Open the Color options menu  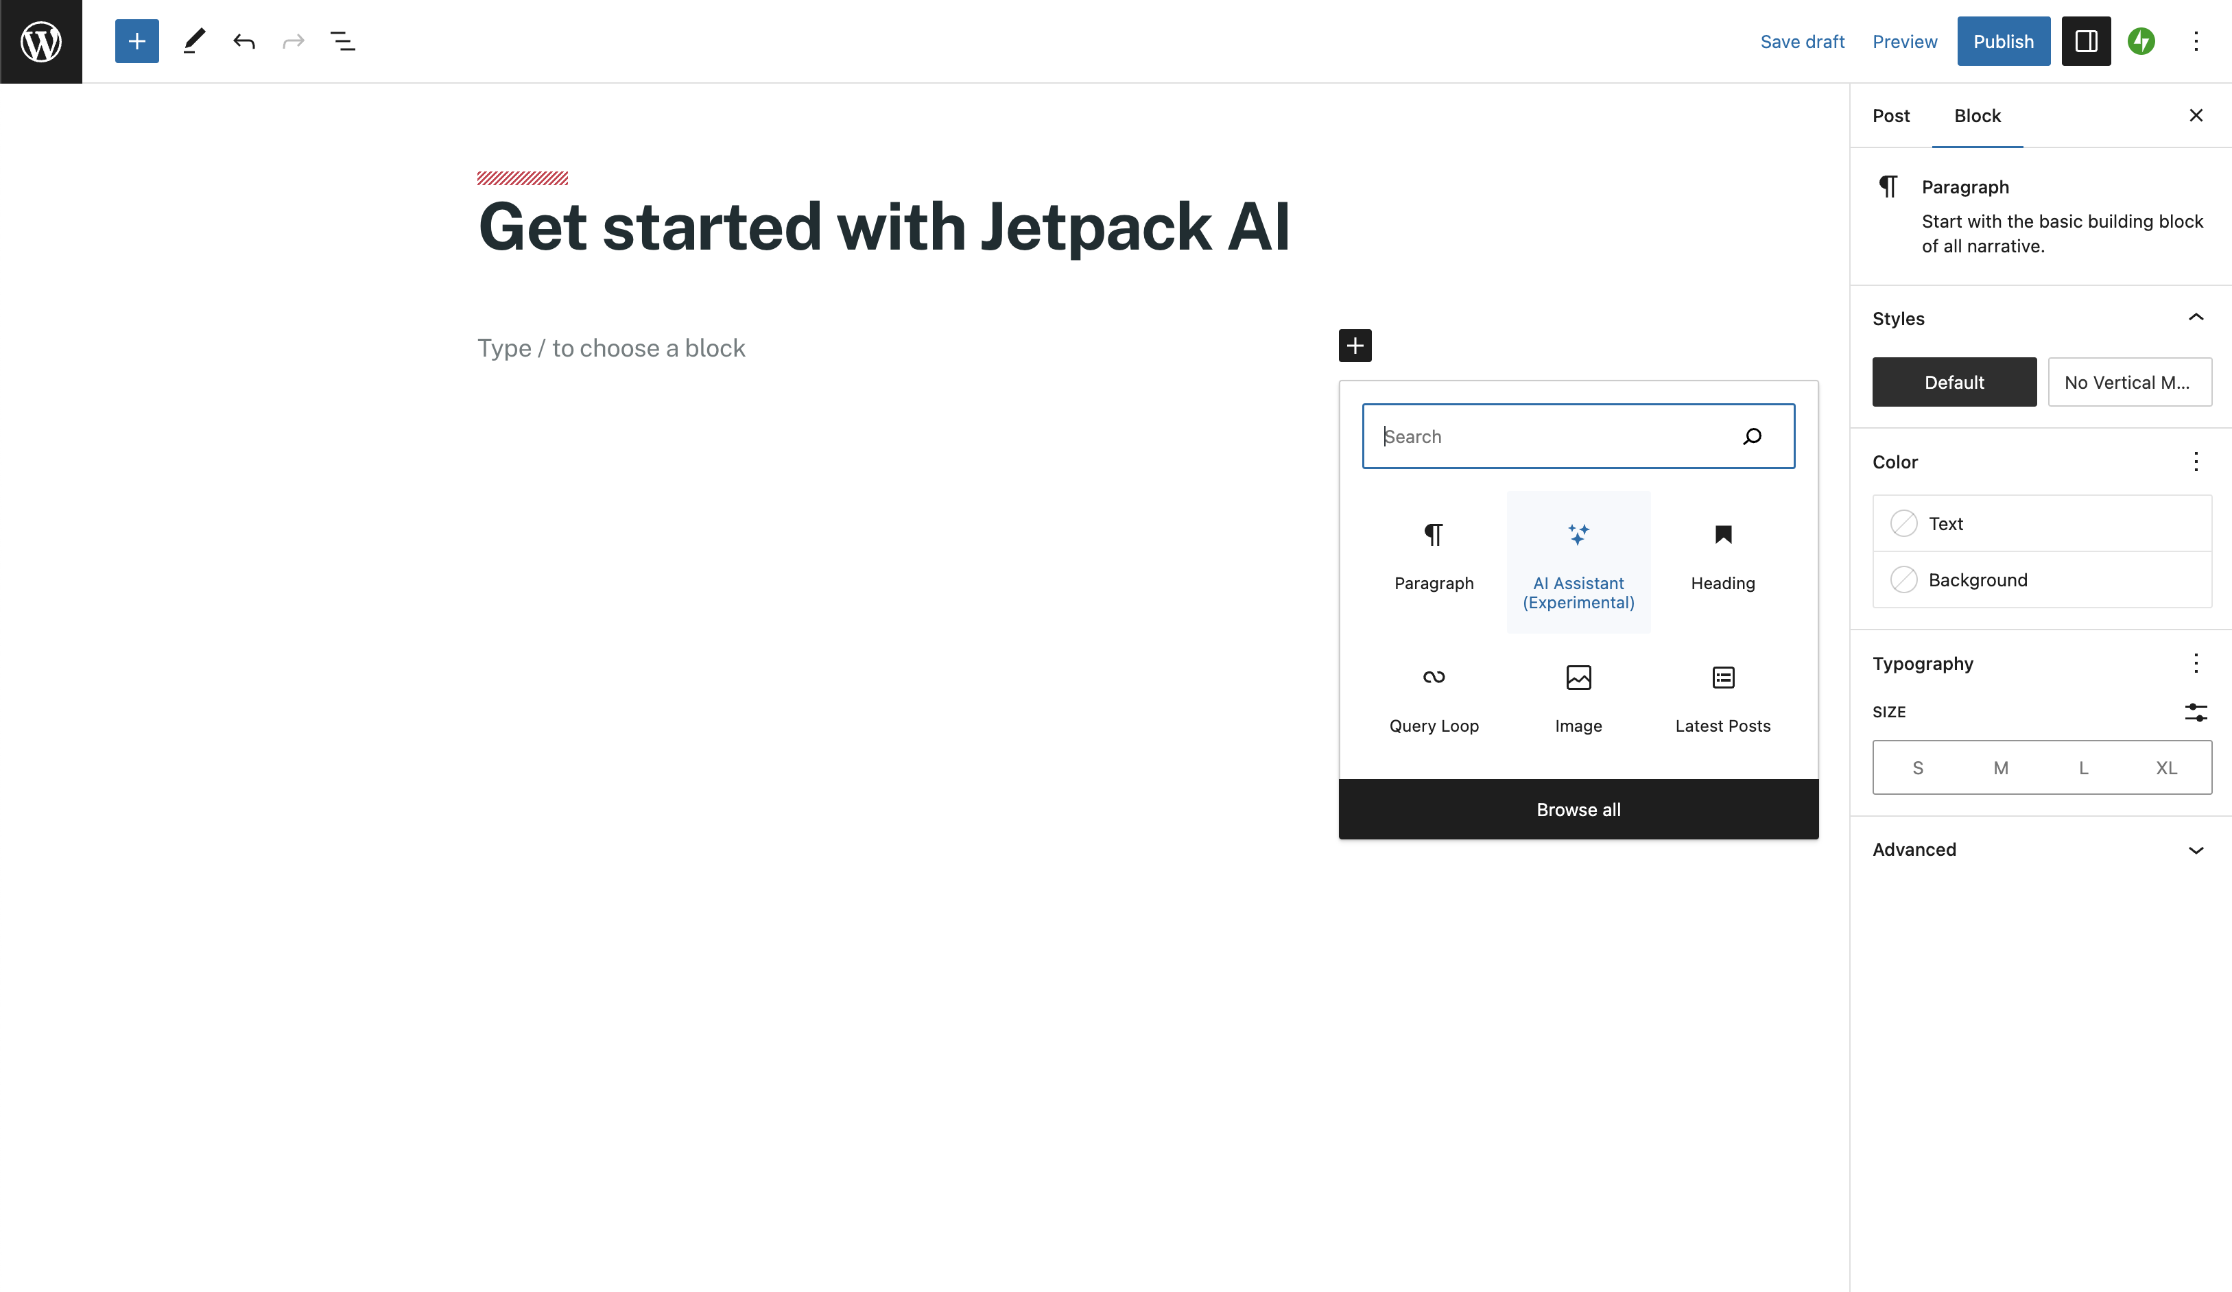pos(2195,462)
